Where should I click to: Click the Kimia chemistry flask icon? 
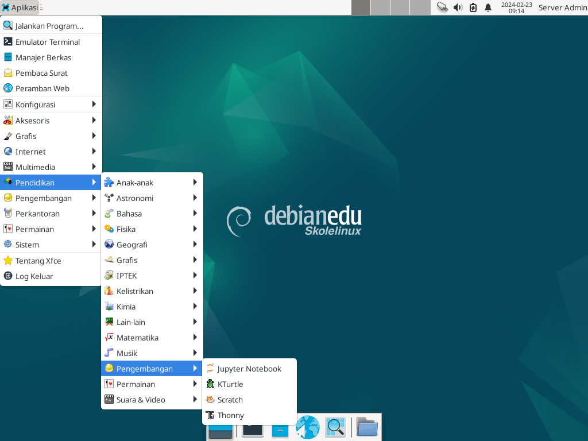pyautogui.click(x=109, y=307)
